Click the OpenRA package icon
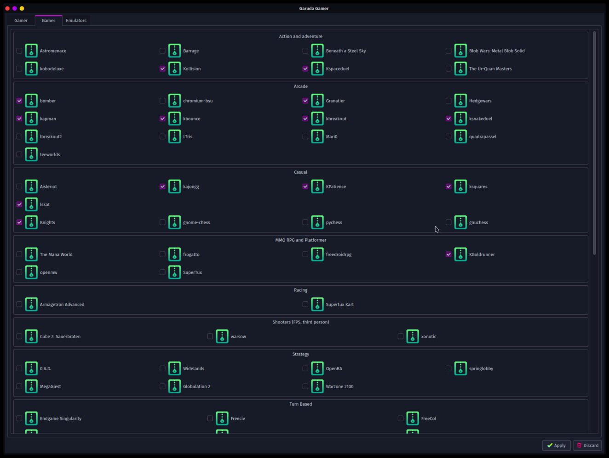Screen dimensions: 609x458 click(x=317, y=368)
